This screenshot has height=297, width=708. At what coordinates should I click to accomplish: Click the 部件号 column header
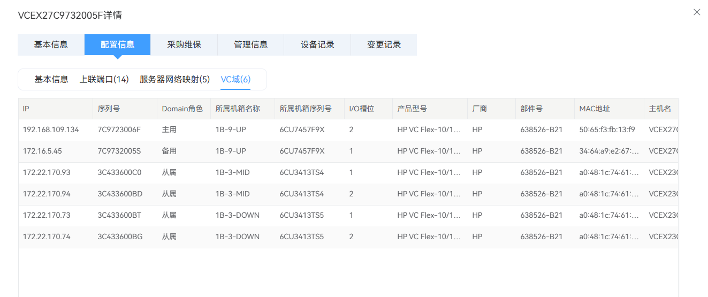pos(545,109)
